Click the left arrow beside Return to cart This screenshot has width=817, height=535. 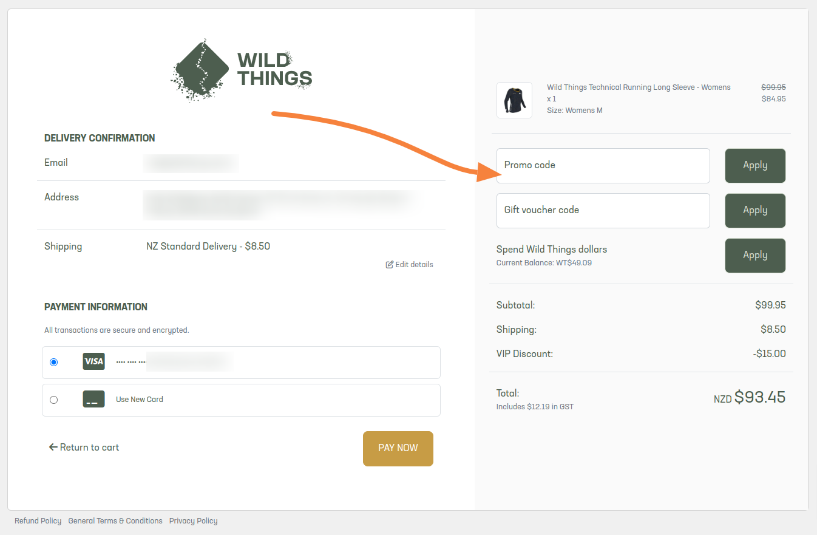tap(53, 448)
